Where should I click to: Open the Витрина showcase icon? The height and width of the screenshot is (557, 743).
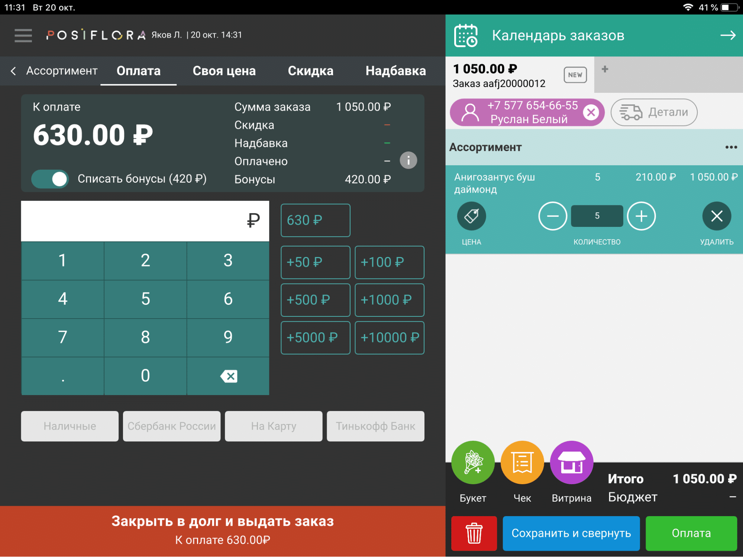(x=572, y=463)
